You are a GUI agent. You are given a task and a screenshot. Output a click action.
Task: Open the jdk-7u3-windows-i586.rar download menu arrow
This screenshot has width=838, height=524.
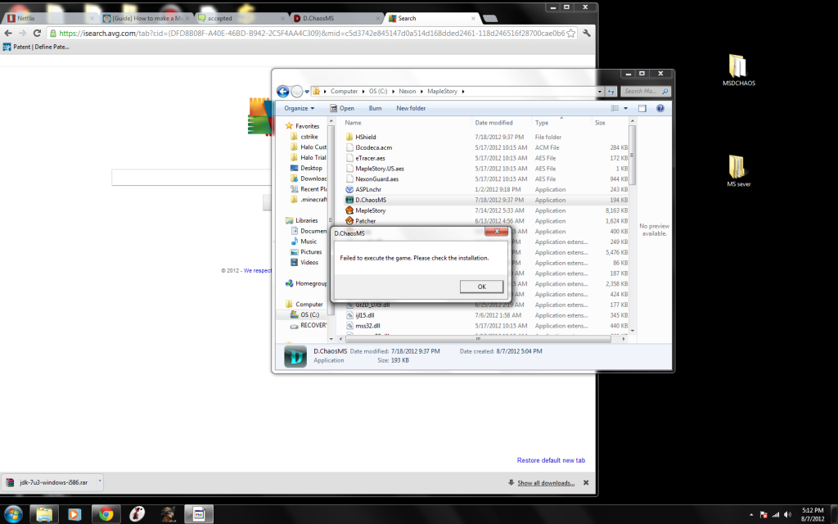pos(99,481)
